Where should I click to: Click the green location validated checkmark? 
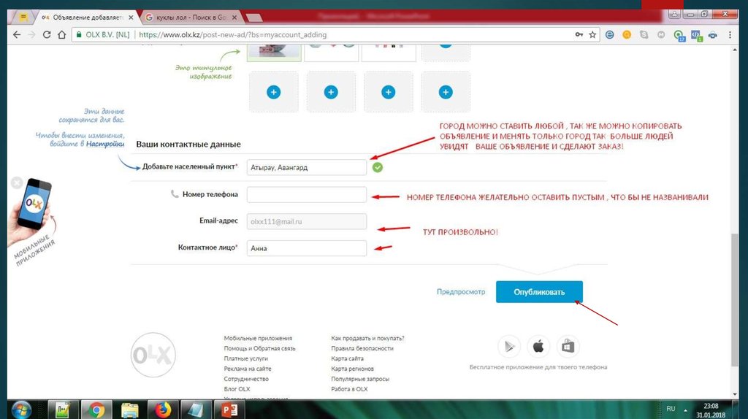(x=378, y=167)
